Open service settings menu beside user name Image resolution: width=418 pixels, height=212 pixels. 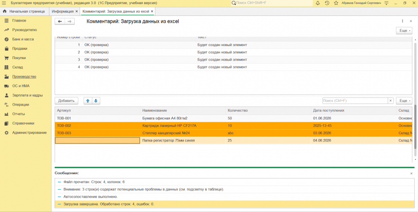point(386,3)
